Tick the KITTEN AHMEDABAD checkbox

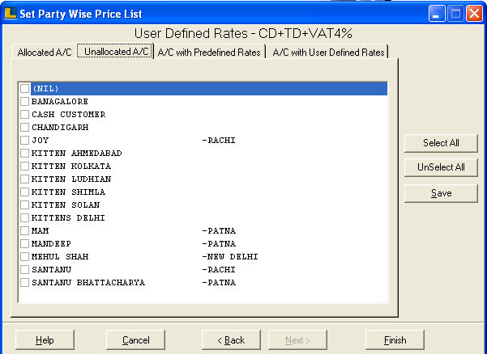coord(24,153)
